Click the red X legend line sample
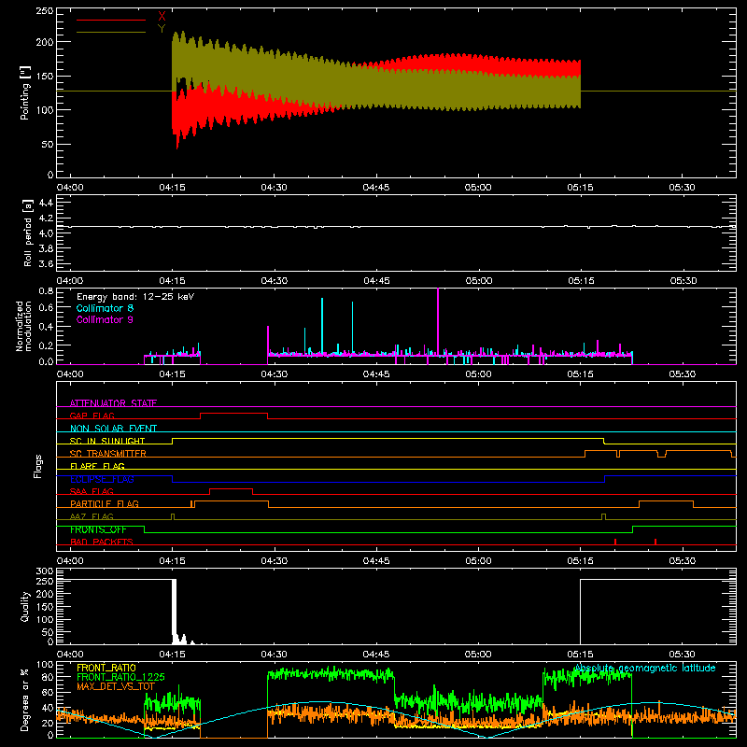The image size is (747, 747). click(111, 20)
